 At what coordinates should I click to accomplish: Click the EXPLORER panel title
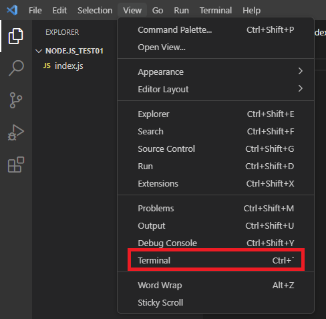point(62,32)
